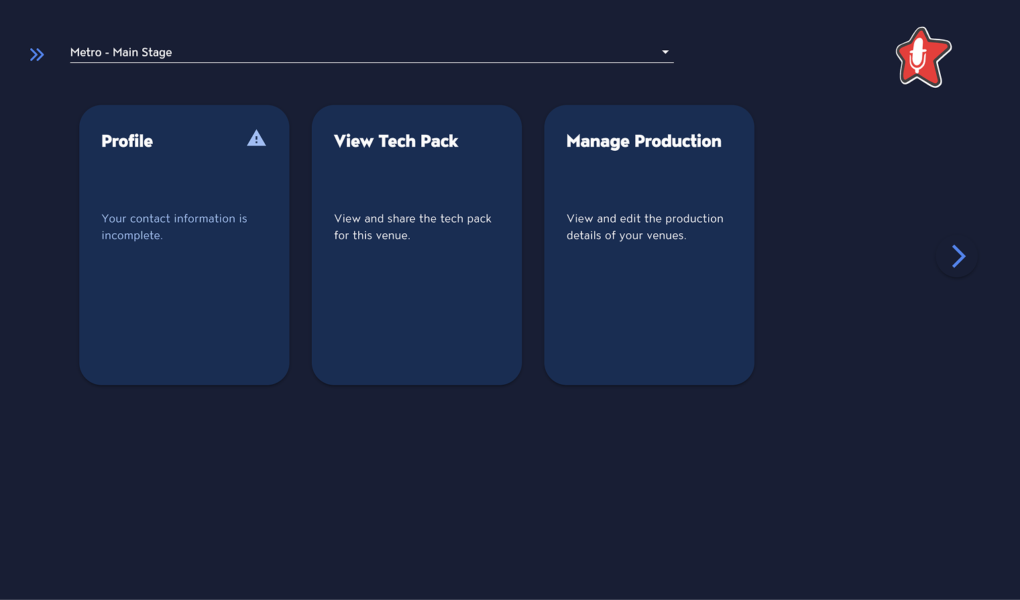
Task: Click the red star microphone logo
Action: (x=923, y=57)
